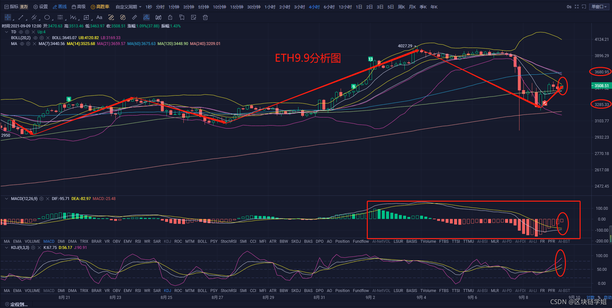Select the crosshair cursor tool
The width and height of the screenshot is (612, 308).
tap(8, 17)
